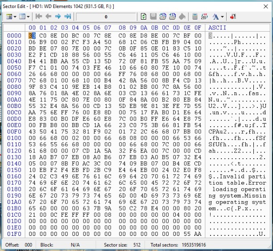This screenshot has height=251, width=273.
Task: Jump to the last sector
Action: pos(68,16)
